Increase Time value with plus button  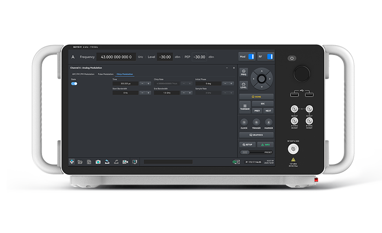(x=149, y=83)
